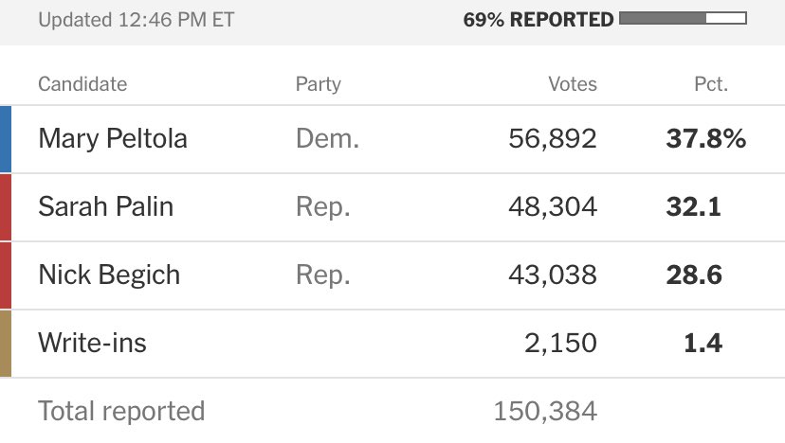Screen dimensions: 785x443
Task: Select the Pct. column header
Action: click(x=711, y=84)
